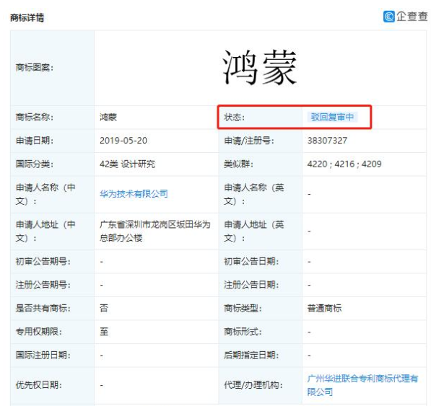This screenshot has width=431, height=406.
Task: Click the 商标形式 label
Action: click(x=243, y=332)
